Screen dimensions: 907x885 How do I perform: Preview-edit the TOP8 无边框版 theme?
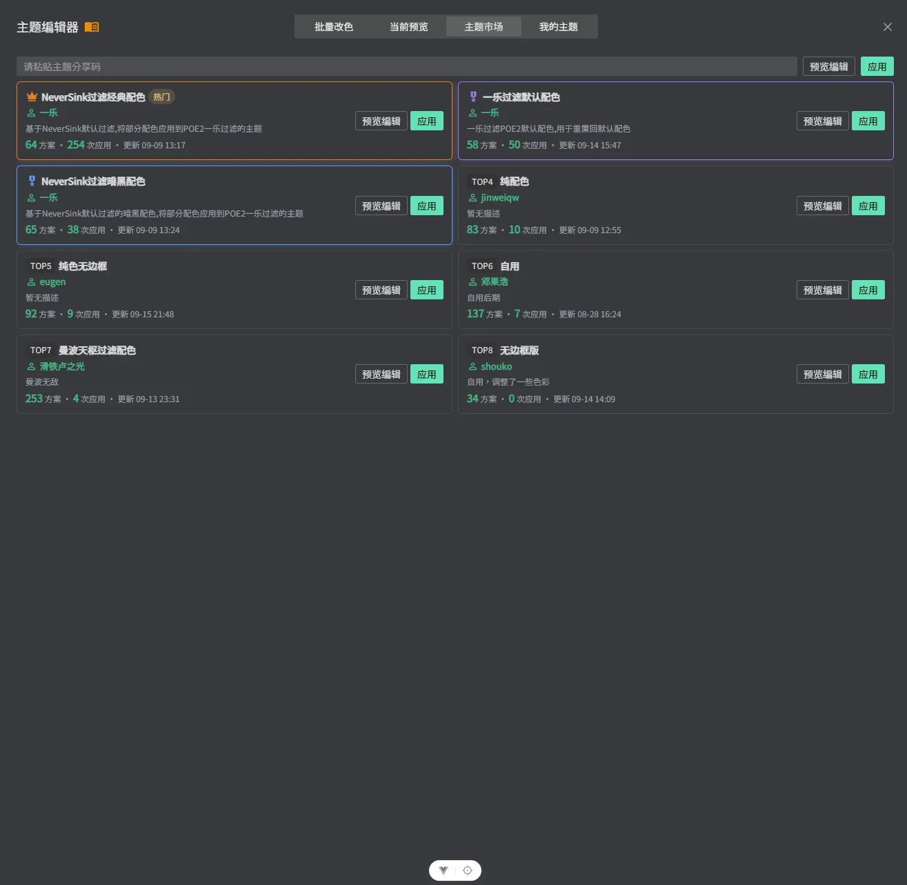click(x=823, y=374)
